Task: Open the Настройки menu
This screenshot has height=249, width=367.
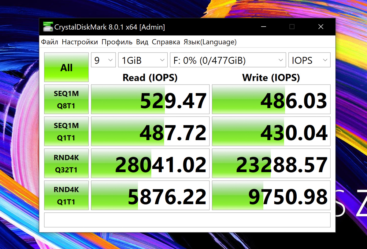Action: [80, 42]
